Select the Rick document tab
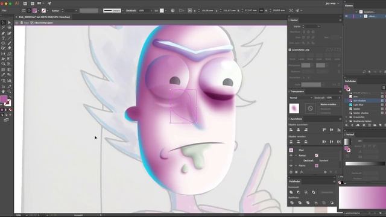 click(45, 17)
